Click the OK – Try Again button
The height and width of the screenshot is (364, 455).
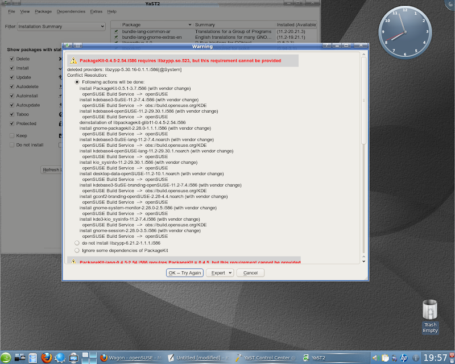point(185,273)
